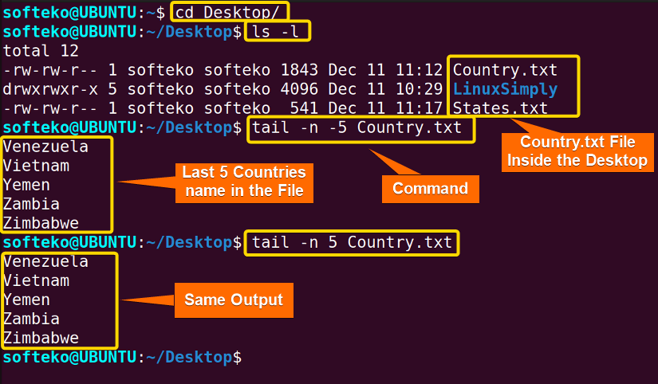Click the States.txt filename in the listing
658x384 pixels.
pyautogui.click(x=500, y=108)
